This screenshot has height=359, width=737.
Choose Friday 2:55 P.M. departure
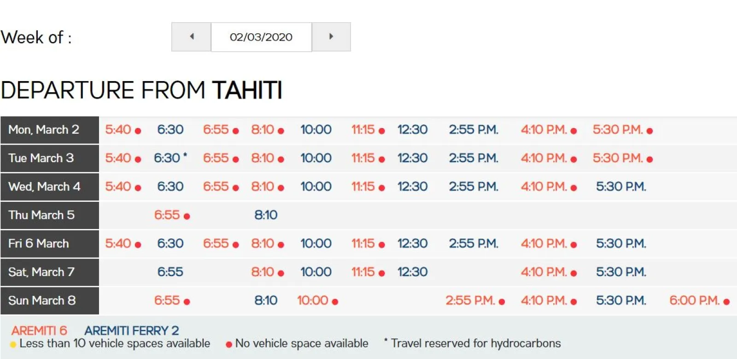[474, 244]
